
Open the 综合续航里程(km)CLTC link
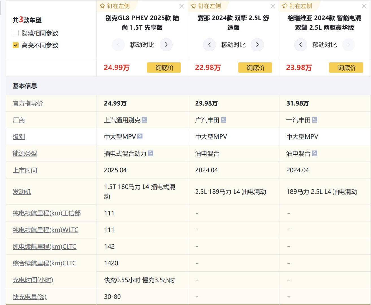coord(45,263)
